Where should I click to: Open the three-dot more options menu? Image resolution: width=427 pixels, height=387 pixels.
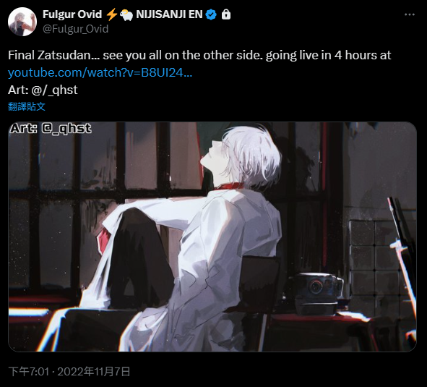pos(410,14)
